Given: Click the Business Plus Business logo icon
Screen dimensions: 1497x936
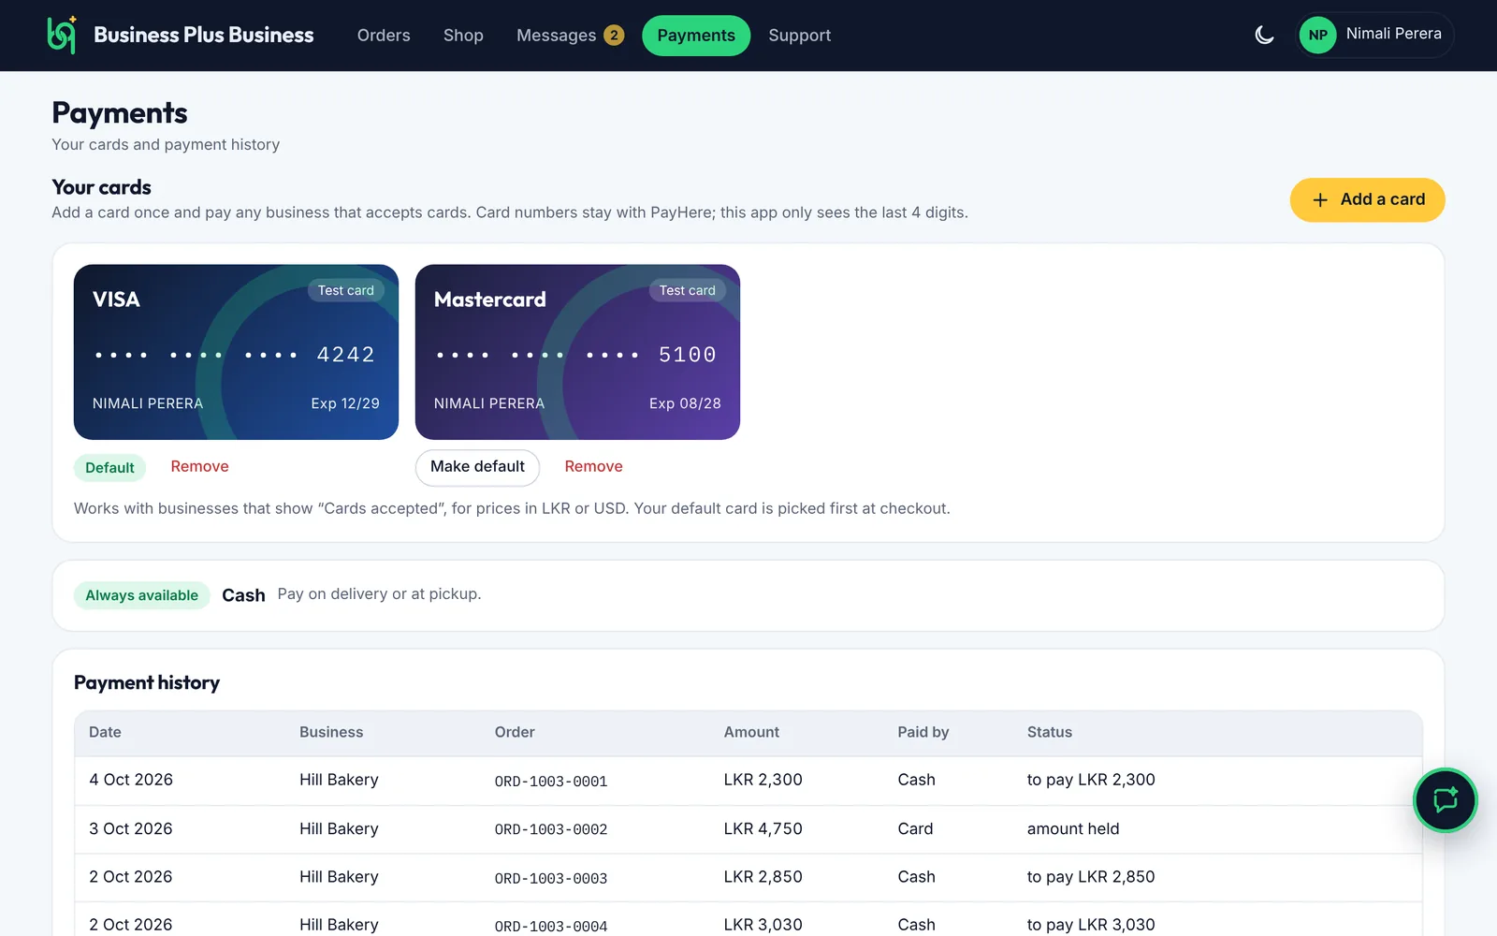Looking at the screenshot, I should (x=62, y=36).
